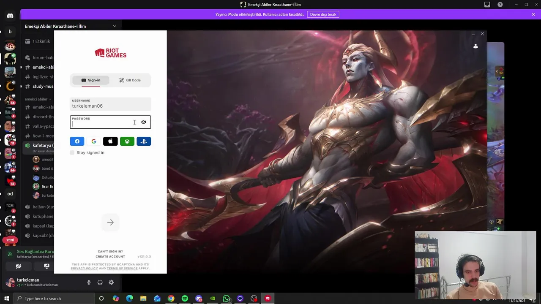The image size is (541, 304).
Task: Open Discord direct messages home icon
Action: pyautogui.click(x=10, y=16)
